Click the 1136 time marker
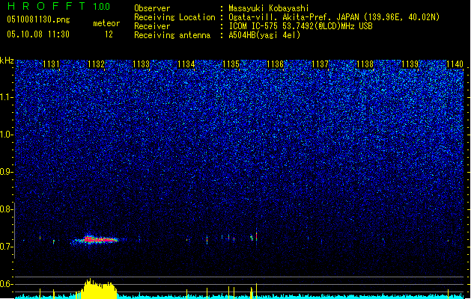471x299 pixels. click(x=276, y=64)
